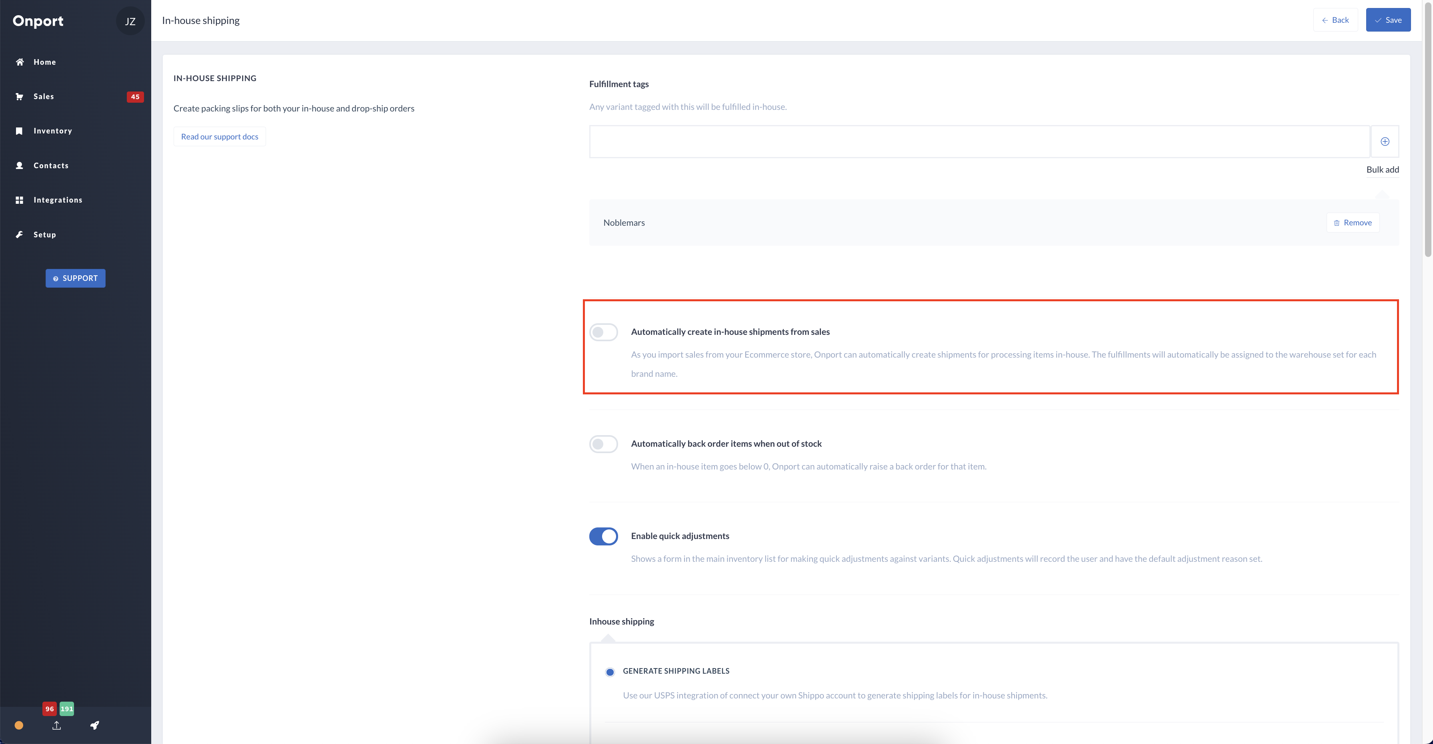1433x744 pixels.
Task: Click the Contacts person icon
Action: tap(20, 165)
